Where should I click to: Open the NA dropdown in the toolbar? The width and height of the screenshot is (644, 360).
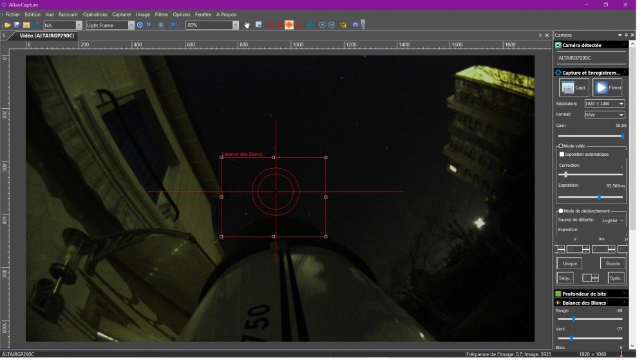click(79, 26)
